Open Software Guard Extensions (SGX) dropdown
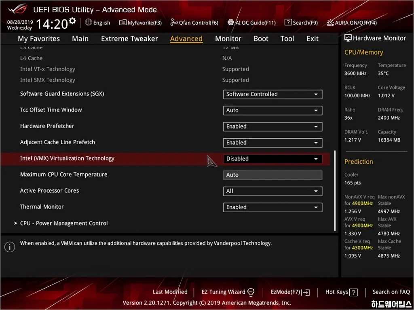Screen dimensions: 414x310 tap(272, 94)
